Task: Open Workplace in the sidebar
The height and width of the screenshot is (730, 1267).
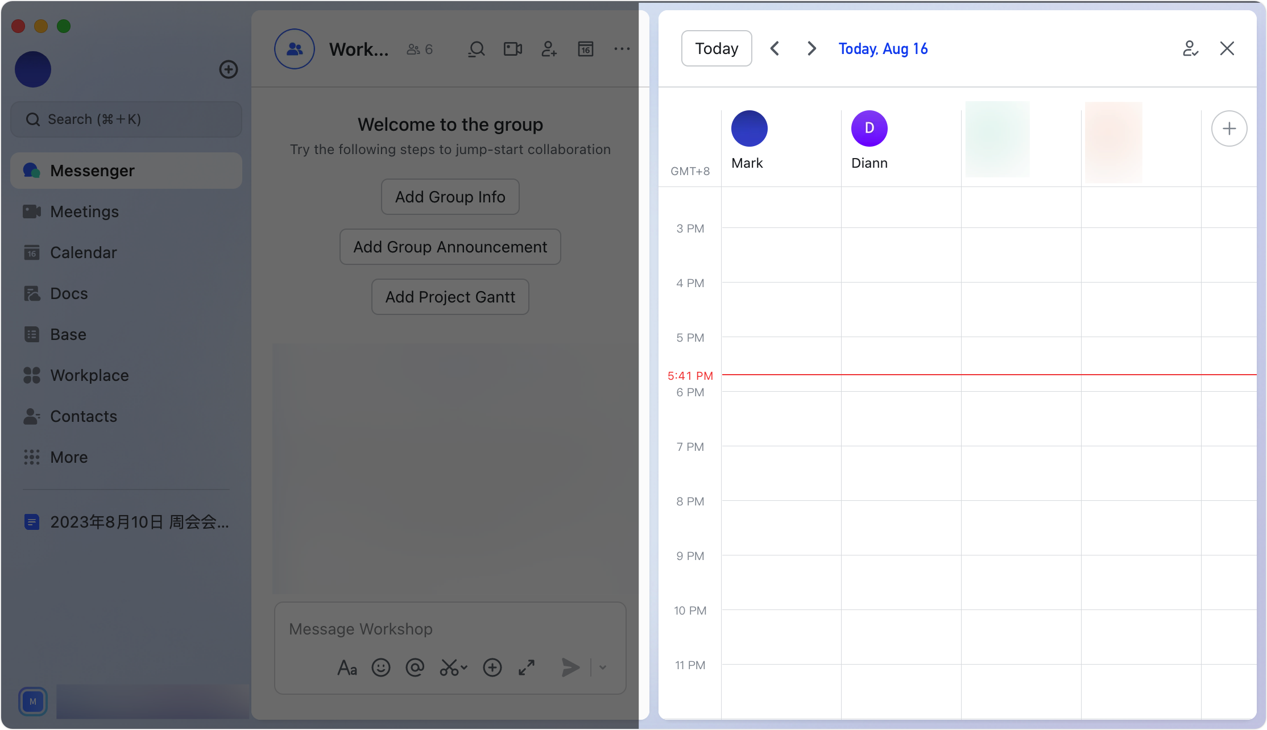Action: click(126, 375)
